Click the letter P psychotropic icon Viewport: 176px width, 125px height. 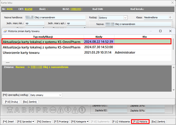click(x=38, y=110)
